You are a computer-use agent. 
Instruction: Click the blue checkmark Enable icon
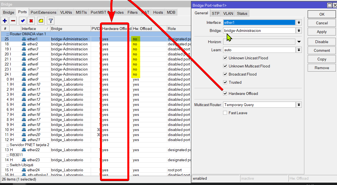point(23,21)
